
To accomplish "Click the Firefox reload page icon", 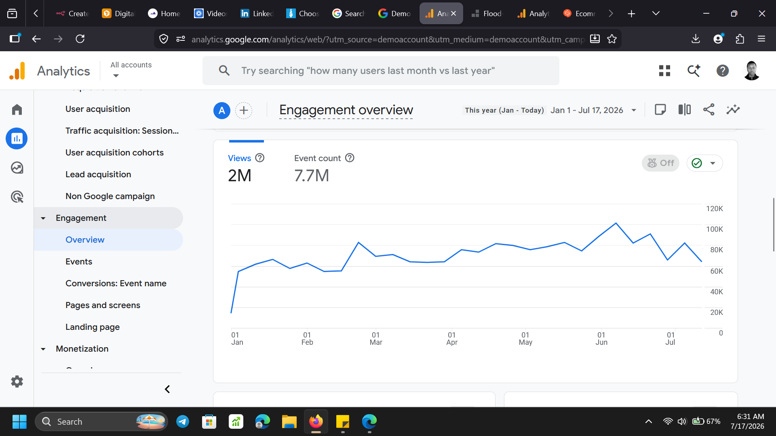I will point(80,39).
